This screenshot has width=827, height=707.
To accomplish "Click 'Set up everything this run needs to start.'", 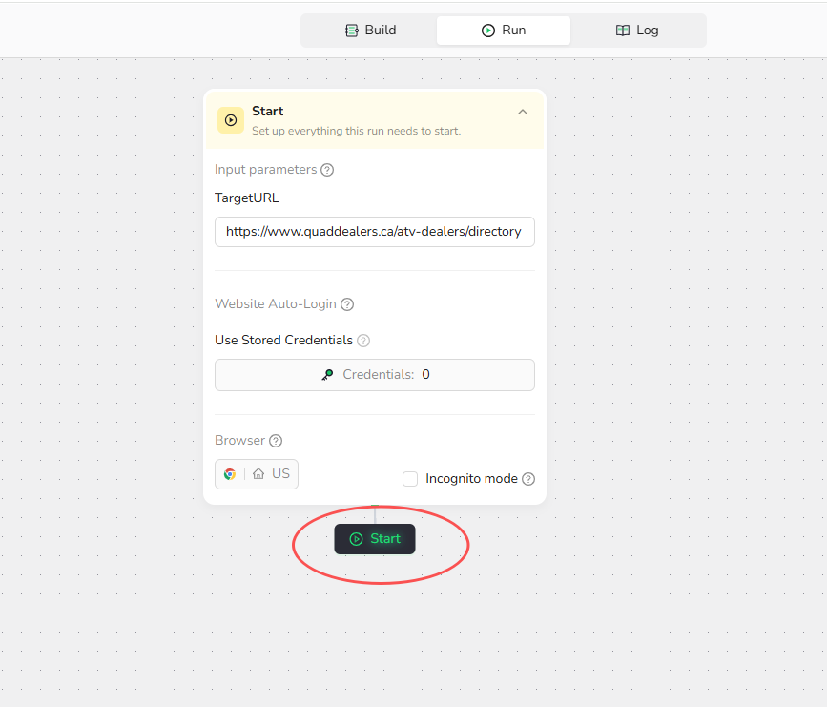I will 356,131.
